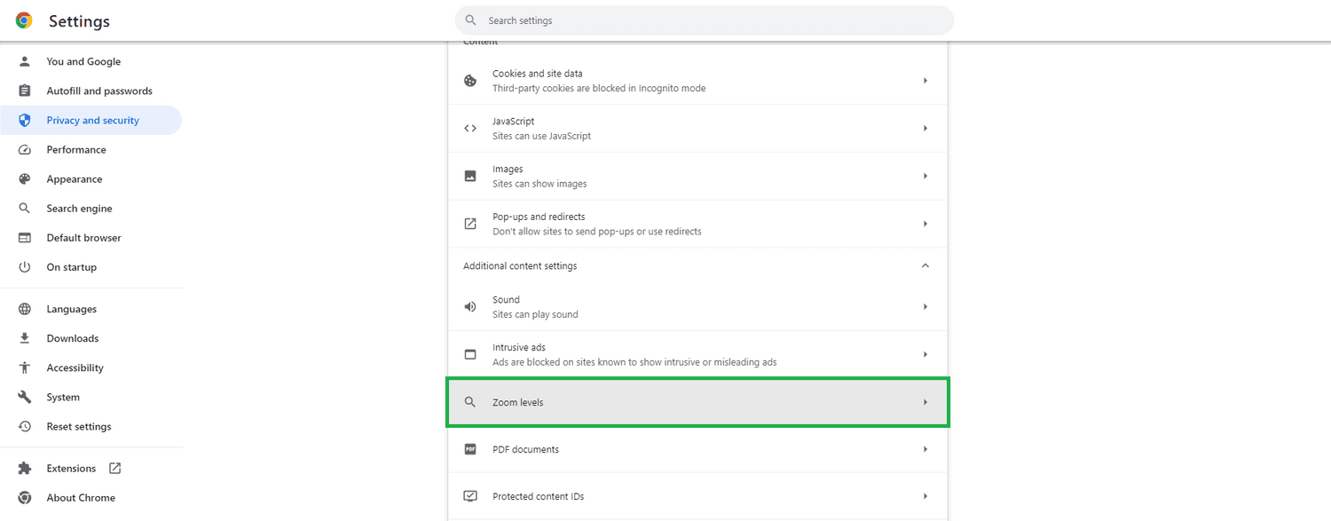Select the Performance sidebar entry

tap(76, 149)
